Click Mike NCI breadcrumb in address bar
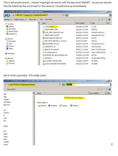The height and width of the screenshot is (156, 118). [19, 15]
